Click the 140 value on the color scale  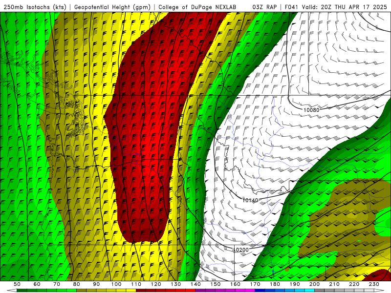196,284
